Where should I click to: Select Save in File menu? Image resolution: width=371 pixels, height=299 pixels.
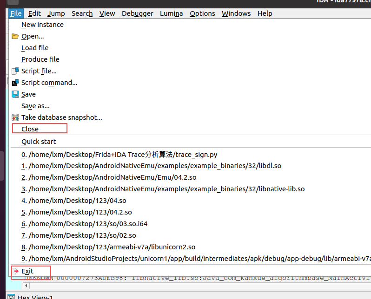(x=191, y=94)
